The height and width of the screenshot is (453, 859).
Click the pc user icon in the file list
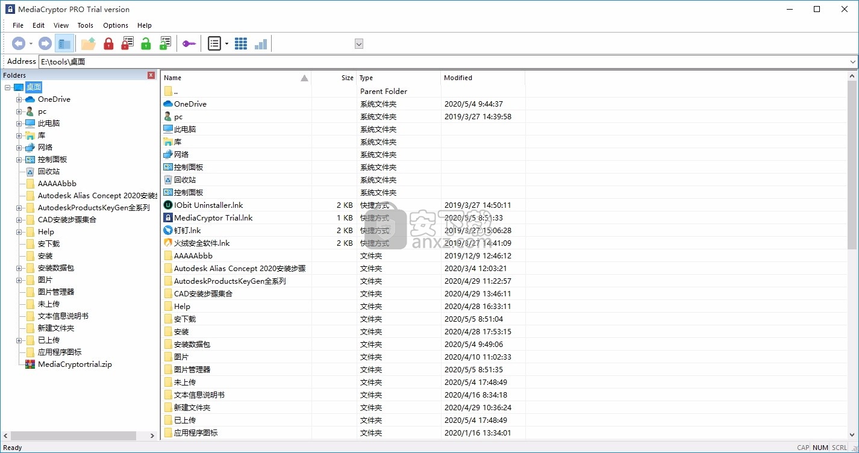(168, 117)
